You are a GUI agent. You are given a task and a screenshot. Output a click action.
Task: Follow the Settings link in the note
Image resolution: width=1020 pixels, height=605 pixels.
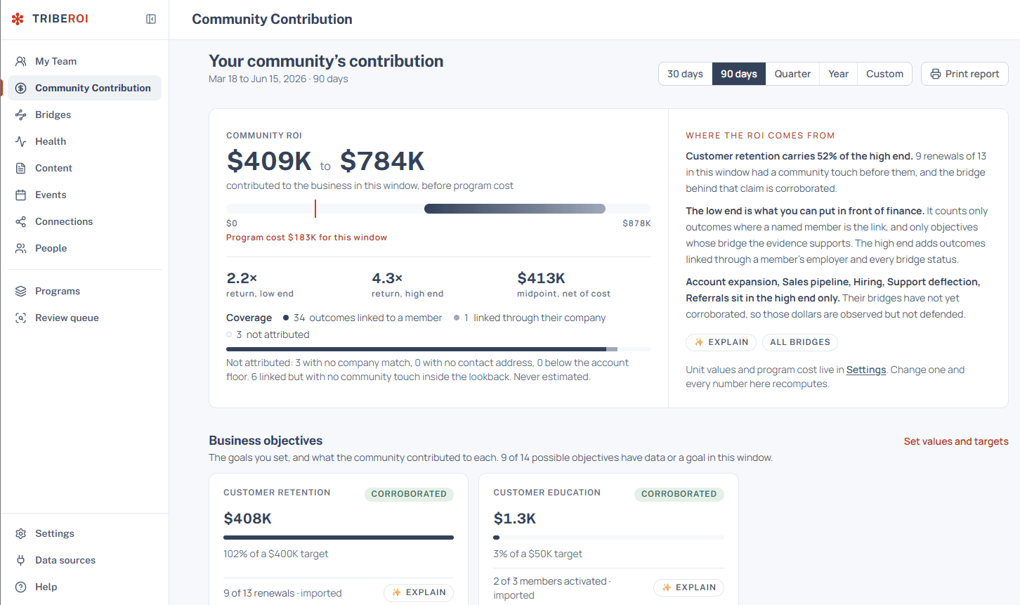pos(866,370)
